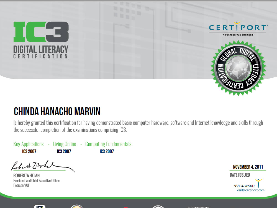Click IC3 2007 under Computing Fundamentals
Image resolution: width=277 pixels, height=208 pixels.
click(107, 151)
